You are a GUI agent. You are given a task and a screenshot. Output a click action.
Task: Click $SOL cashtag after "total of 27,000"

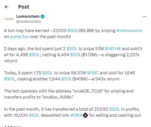(115, 109)
